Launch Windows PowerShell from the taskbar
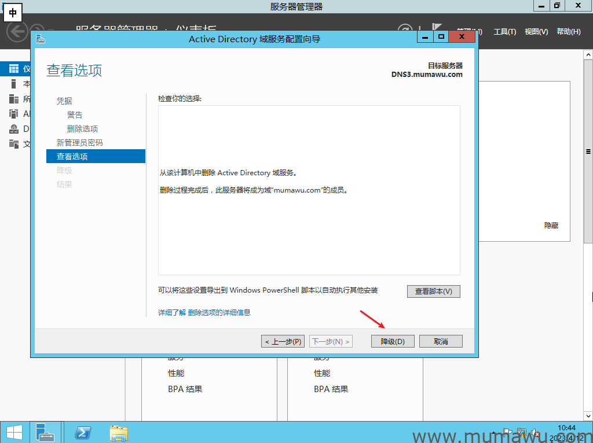This screenshot has width=593, height=443. (83, 432)
